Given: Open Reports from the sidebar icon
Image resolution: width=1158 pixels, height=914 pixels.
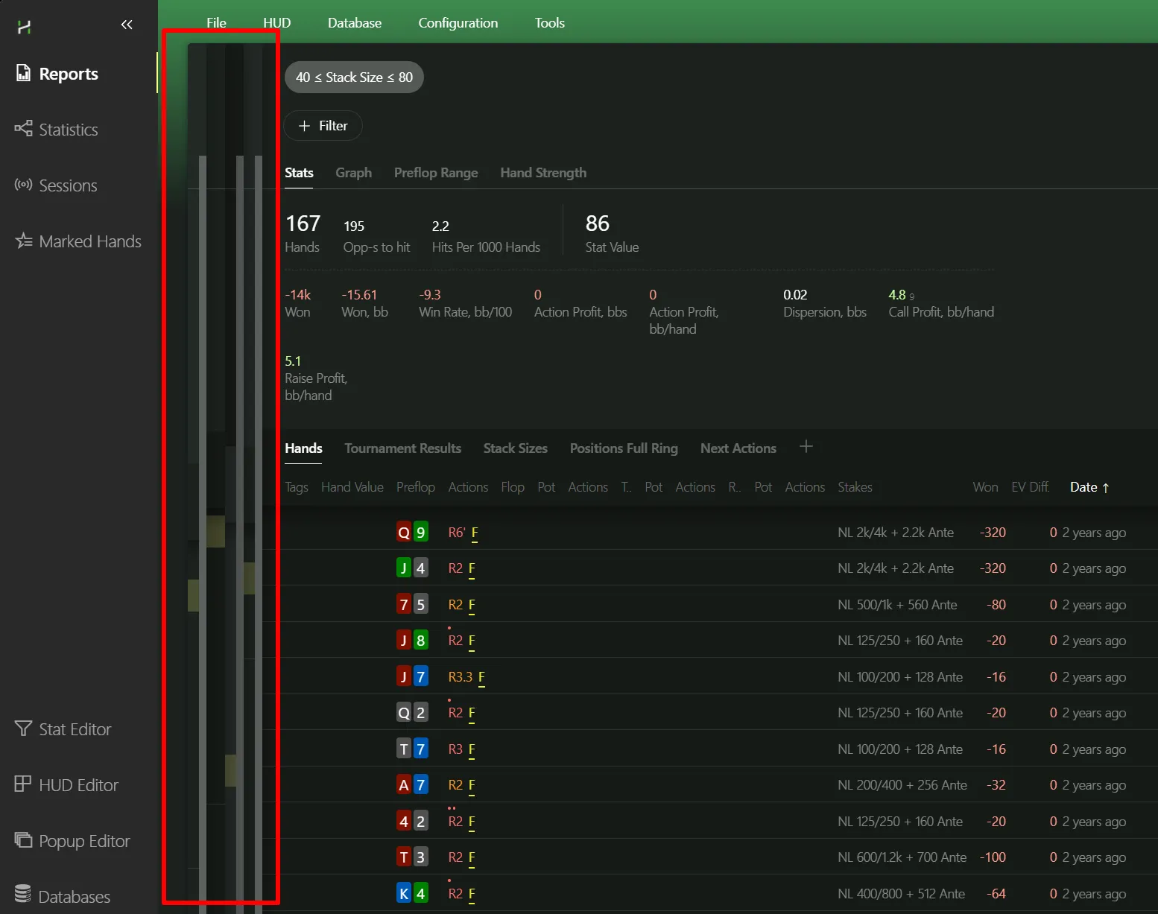Looking at the screenshot, I should 24,73.
